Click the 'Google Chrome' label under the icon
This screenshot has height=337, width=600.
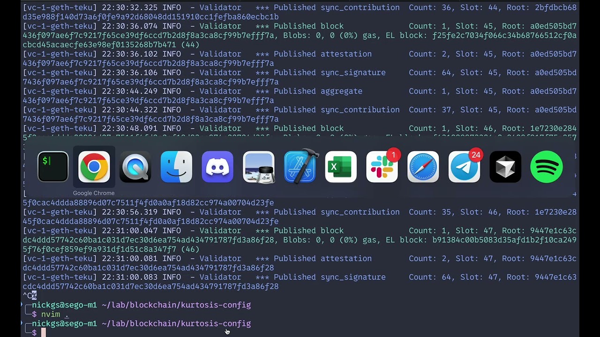pos(94,193)
